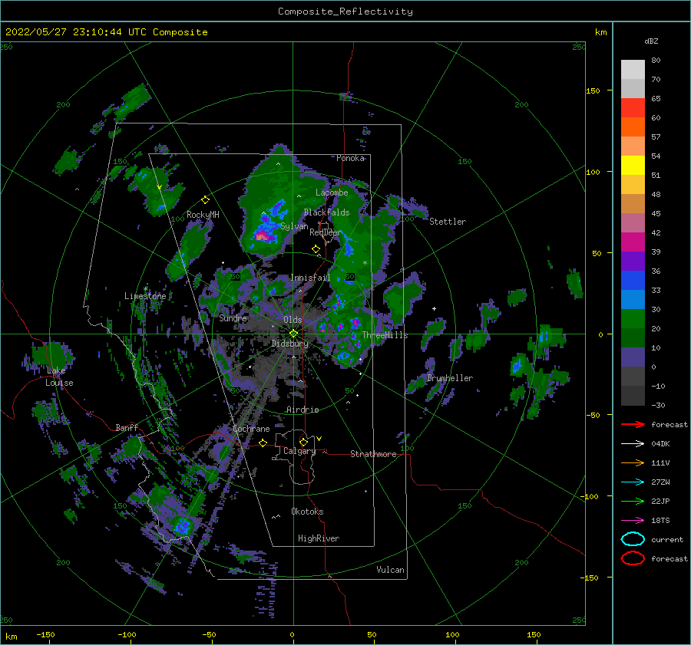Click the Drumheller town label
691x645 pixels.
[x=450, y=378]
